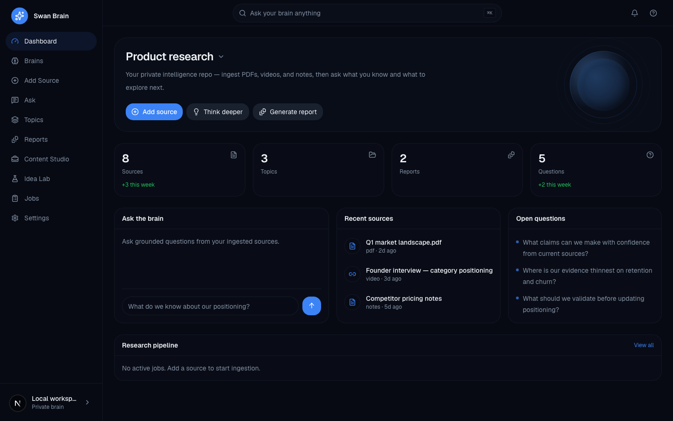Screen dimensions: 673x421
Task: Click the icon on the Reports card
Action: 511,155
